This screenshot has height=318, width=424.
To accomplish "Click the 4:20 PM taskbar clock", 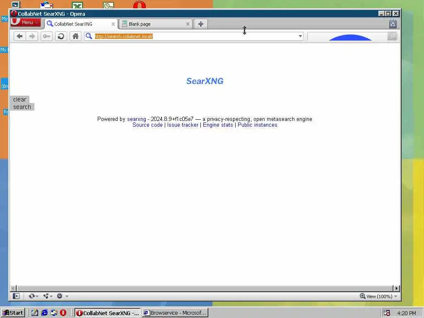I will [x=407, y=313].
